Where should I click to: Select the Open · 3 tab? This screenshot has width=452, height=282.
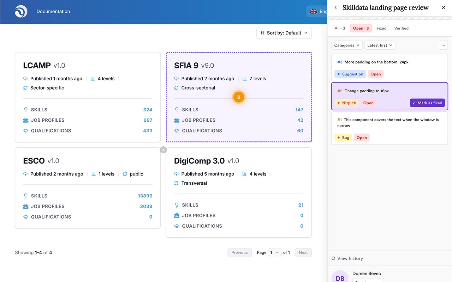(x=361, y=28)
